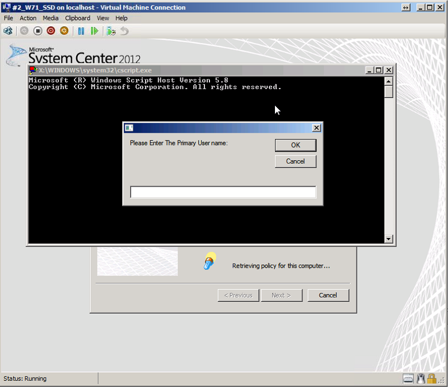Click the lock security status icon

pos(431,379)
